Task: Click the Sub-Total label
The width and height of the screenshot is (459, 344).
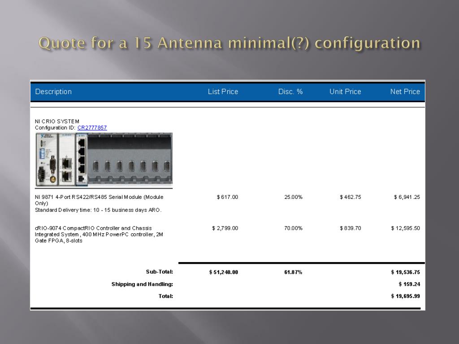Action: 160,272
